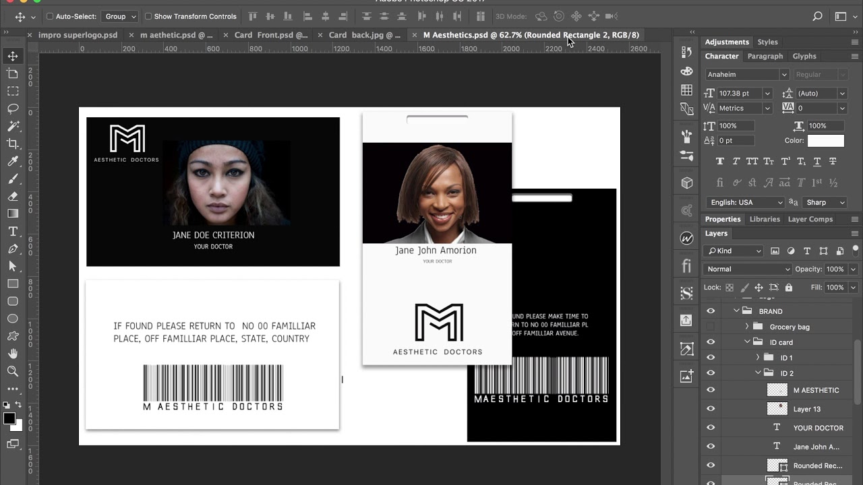Select the Pen tool
Screen dimensions: 863x485
[x=13, y=249]
